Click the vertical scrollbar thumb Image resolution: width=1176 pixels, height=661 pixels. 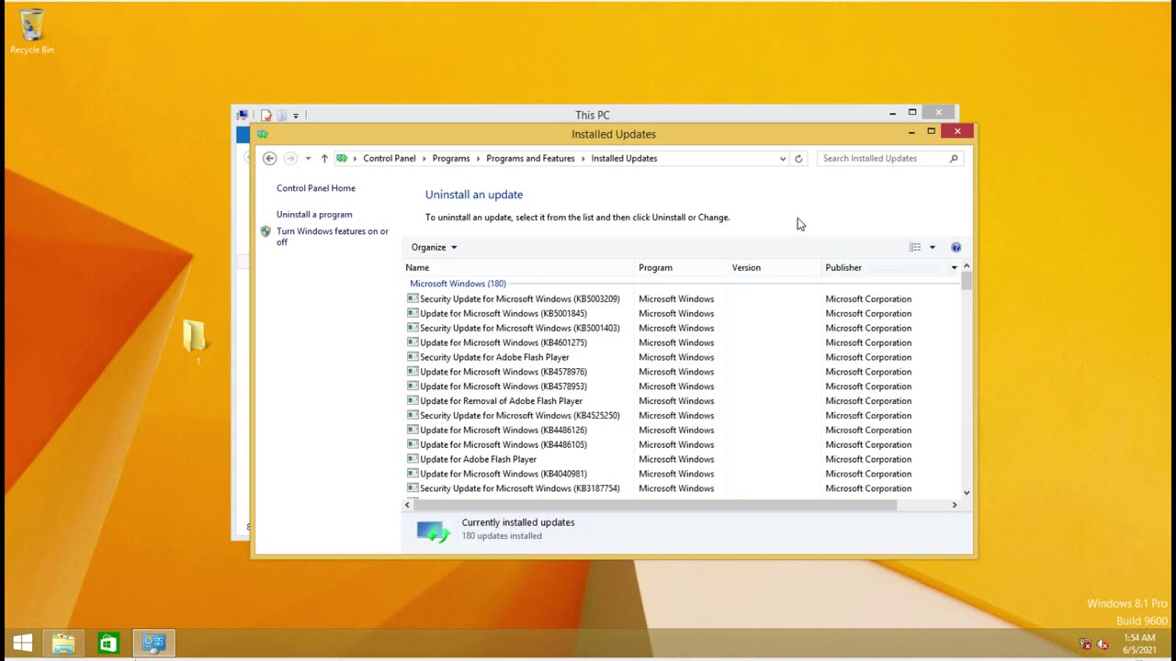coord(966,281)
